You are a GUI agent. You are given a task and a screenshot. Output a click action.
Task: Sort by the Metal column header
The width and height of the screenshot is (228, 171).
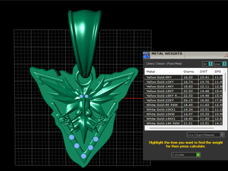pos(163,72)
